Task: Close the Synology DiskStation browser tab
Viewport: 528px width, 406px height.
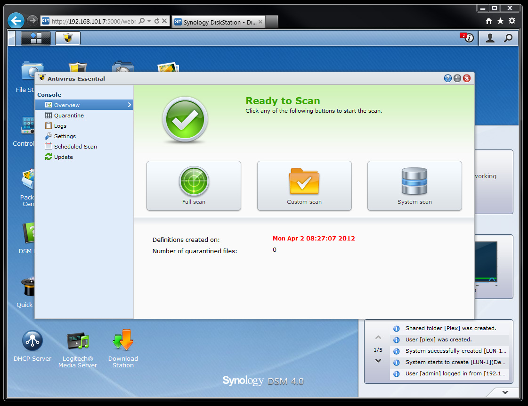Action: (260, 22)
